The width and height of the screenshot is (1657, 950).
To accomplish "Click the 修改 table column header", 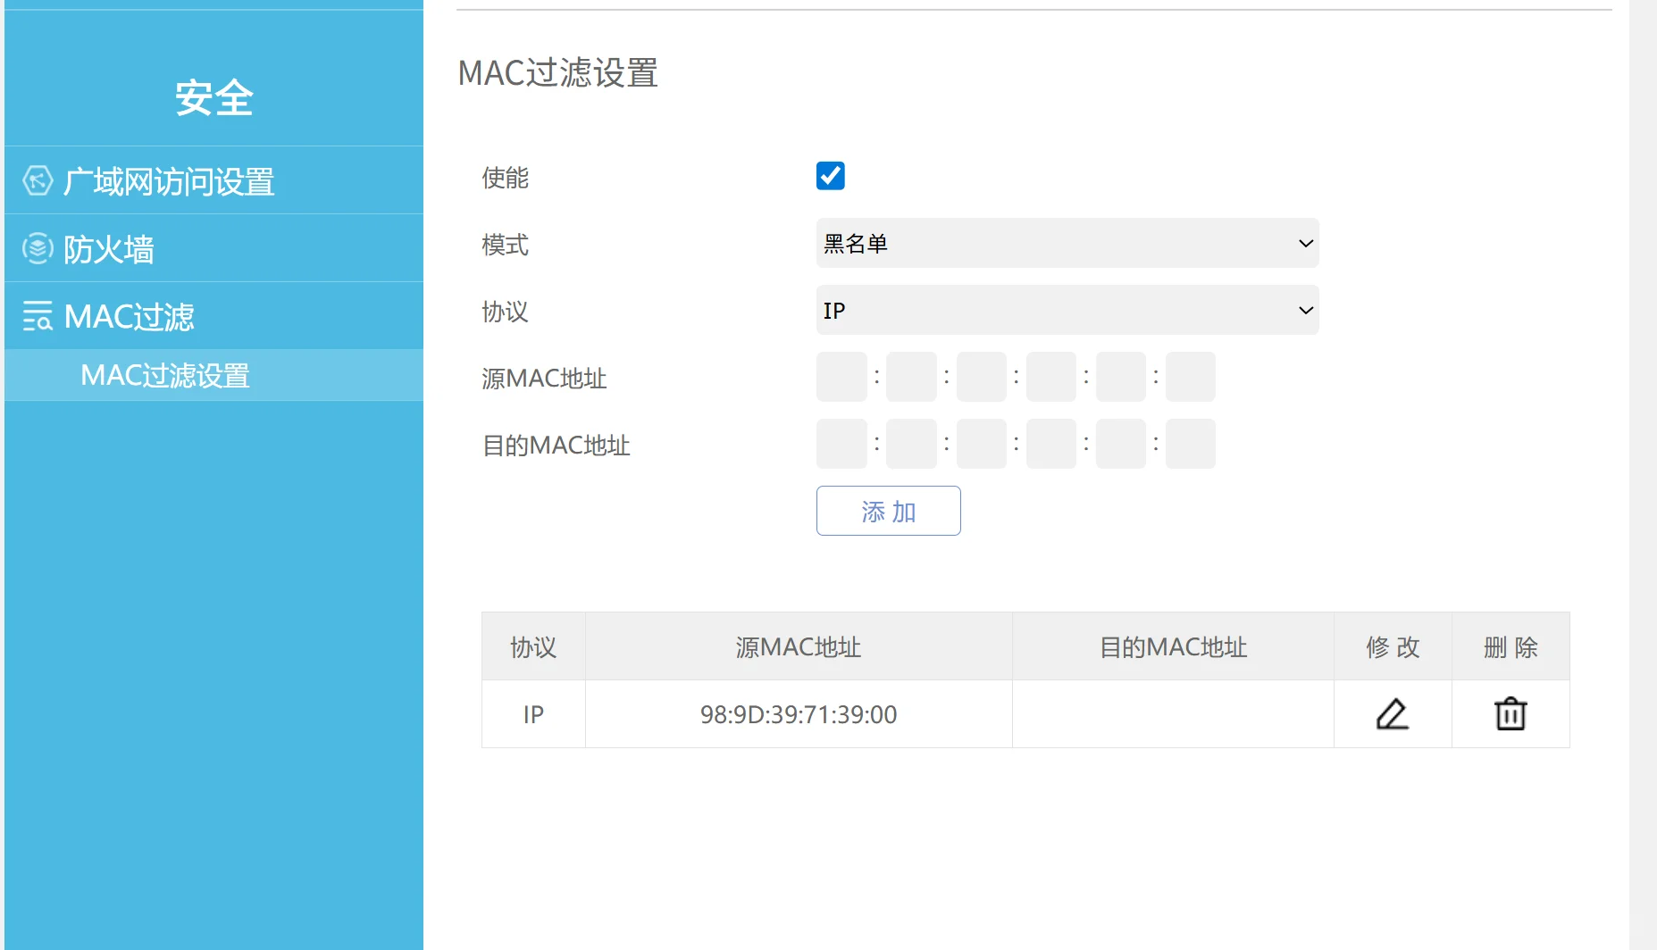I will tap(1393, 647).
